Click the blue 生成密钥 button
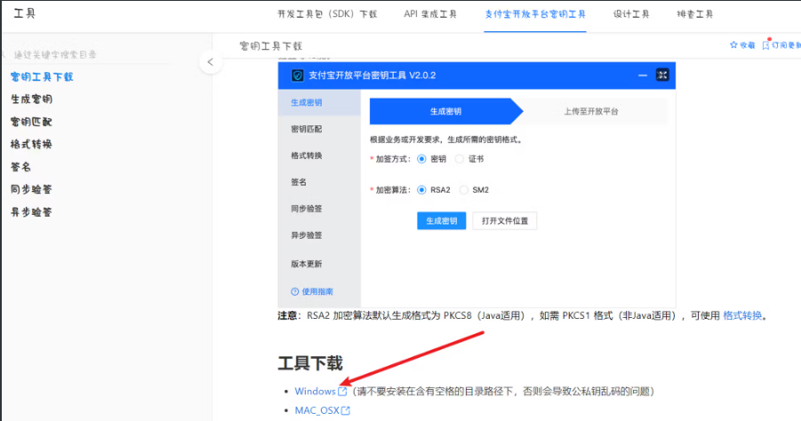 (x=441, y=221)
